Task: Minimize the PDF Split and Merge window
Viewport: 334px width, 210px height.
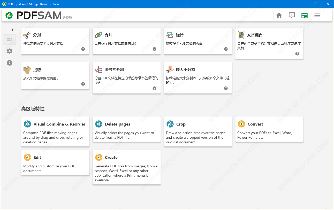Action: pos(304,4)
